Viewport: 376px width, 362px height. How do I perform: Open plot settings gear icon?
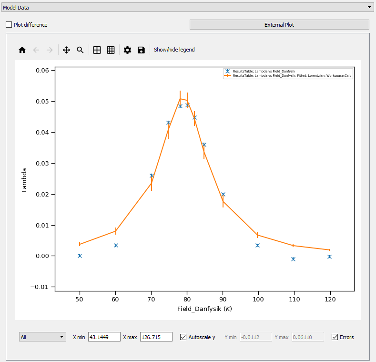(127, 50)
